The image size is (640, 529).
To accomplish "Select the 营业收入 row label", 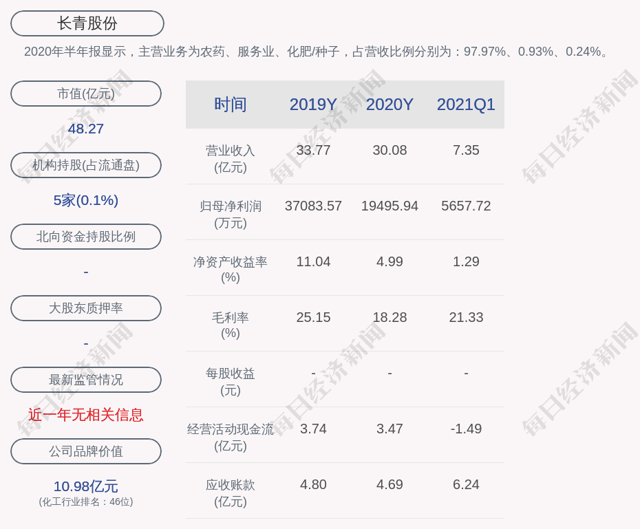I will [230, 158].
